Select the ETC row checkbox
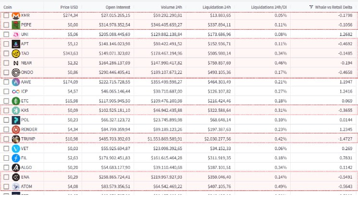Viewport: 358px width, 201px height. coord(6,101)
